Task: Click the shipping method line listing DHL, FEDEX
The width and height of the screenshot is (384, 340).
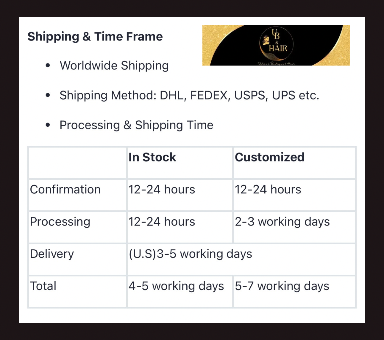Action: 189,95
